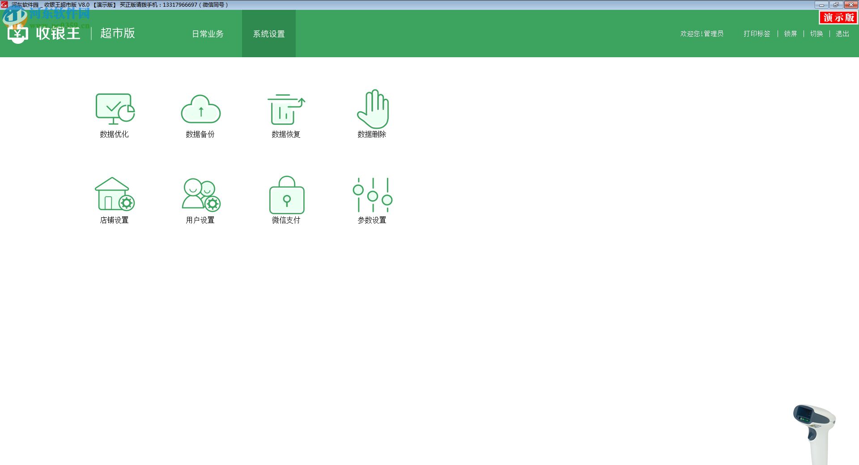Click the 欢迎您!管理员 welcome text
The image size is (859, 465).
(702, 34)
